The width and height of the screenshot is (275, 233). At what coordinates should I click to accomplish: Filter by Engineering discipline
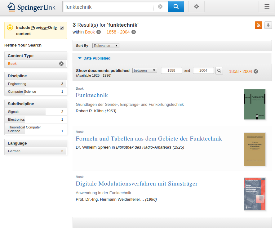[36, 84]
